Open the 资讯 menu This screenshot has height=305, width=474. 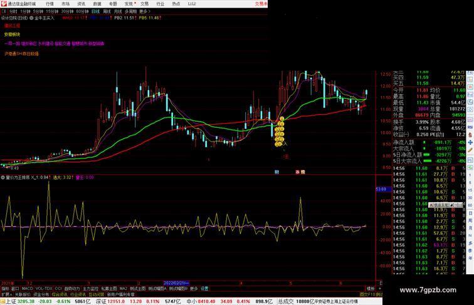[82, 4]
